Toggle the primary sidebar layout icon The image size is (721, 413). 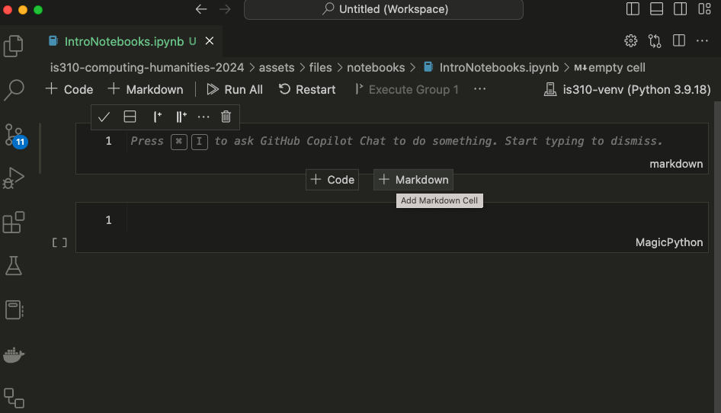633,9
